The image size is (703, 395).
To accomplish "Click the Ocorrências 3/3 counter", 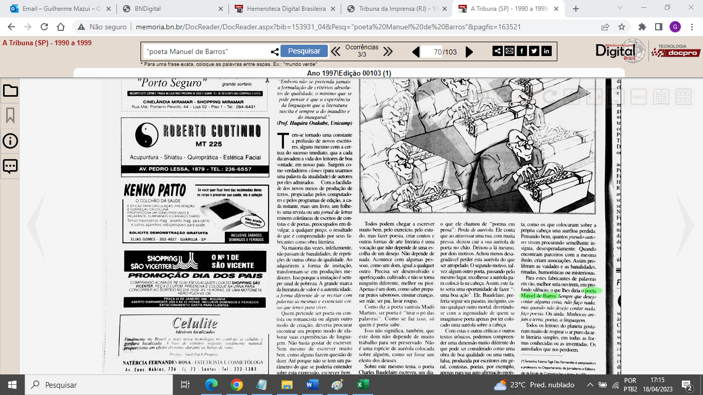I will tap(362, 50).
